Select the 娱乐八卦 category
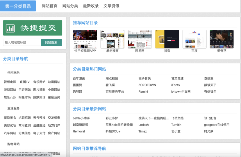This screenshot has width=241, height=157. click(x=10, y=97)
